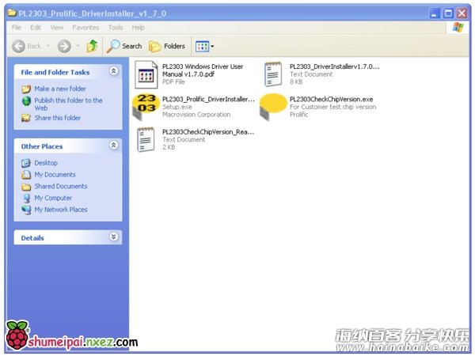Maximize the explorer window
Viewport: 475px width, 356px height.
coord(448,13)
